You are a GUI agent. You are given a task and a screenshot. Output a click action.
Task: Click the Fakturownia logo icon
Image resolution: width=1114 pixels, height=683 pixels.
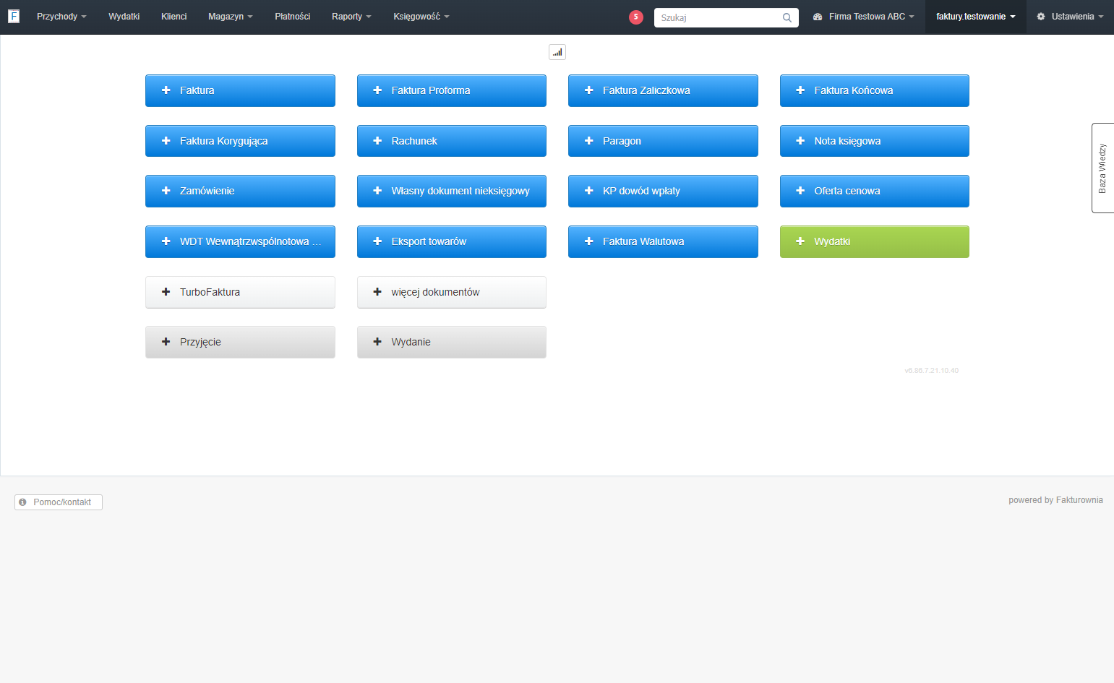click(13, 16)
